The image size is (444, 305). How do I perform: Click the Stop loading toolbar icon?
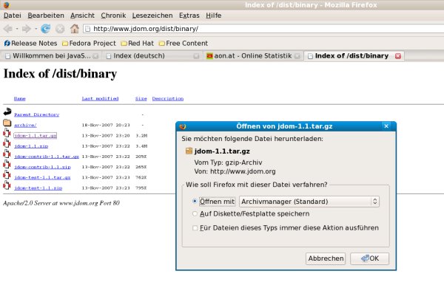pos(60,29)
